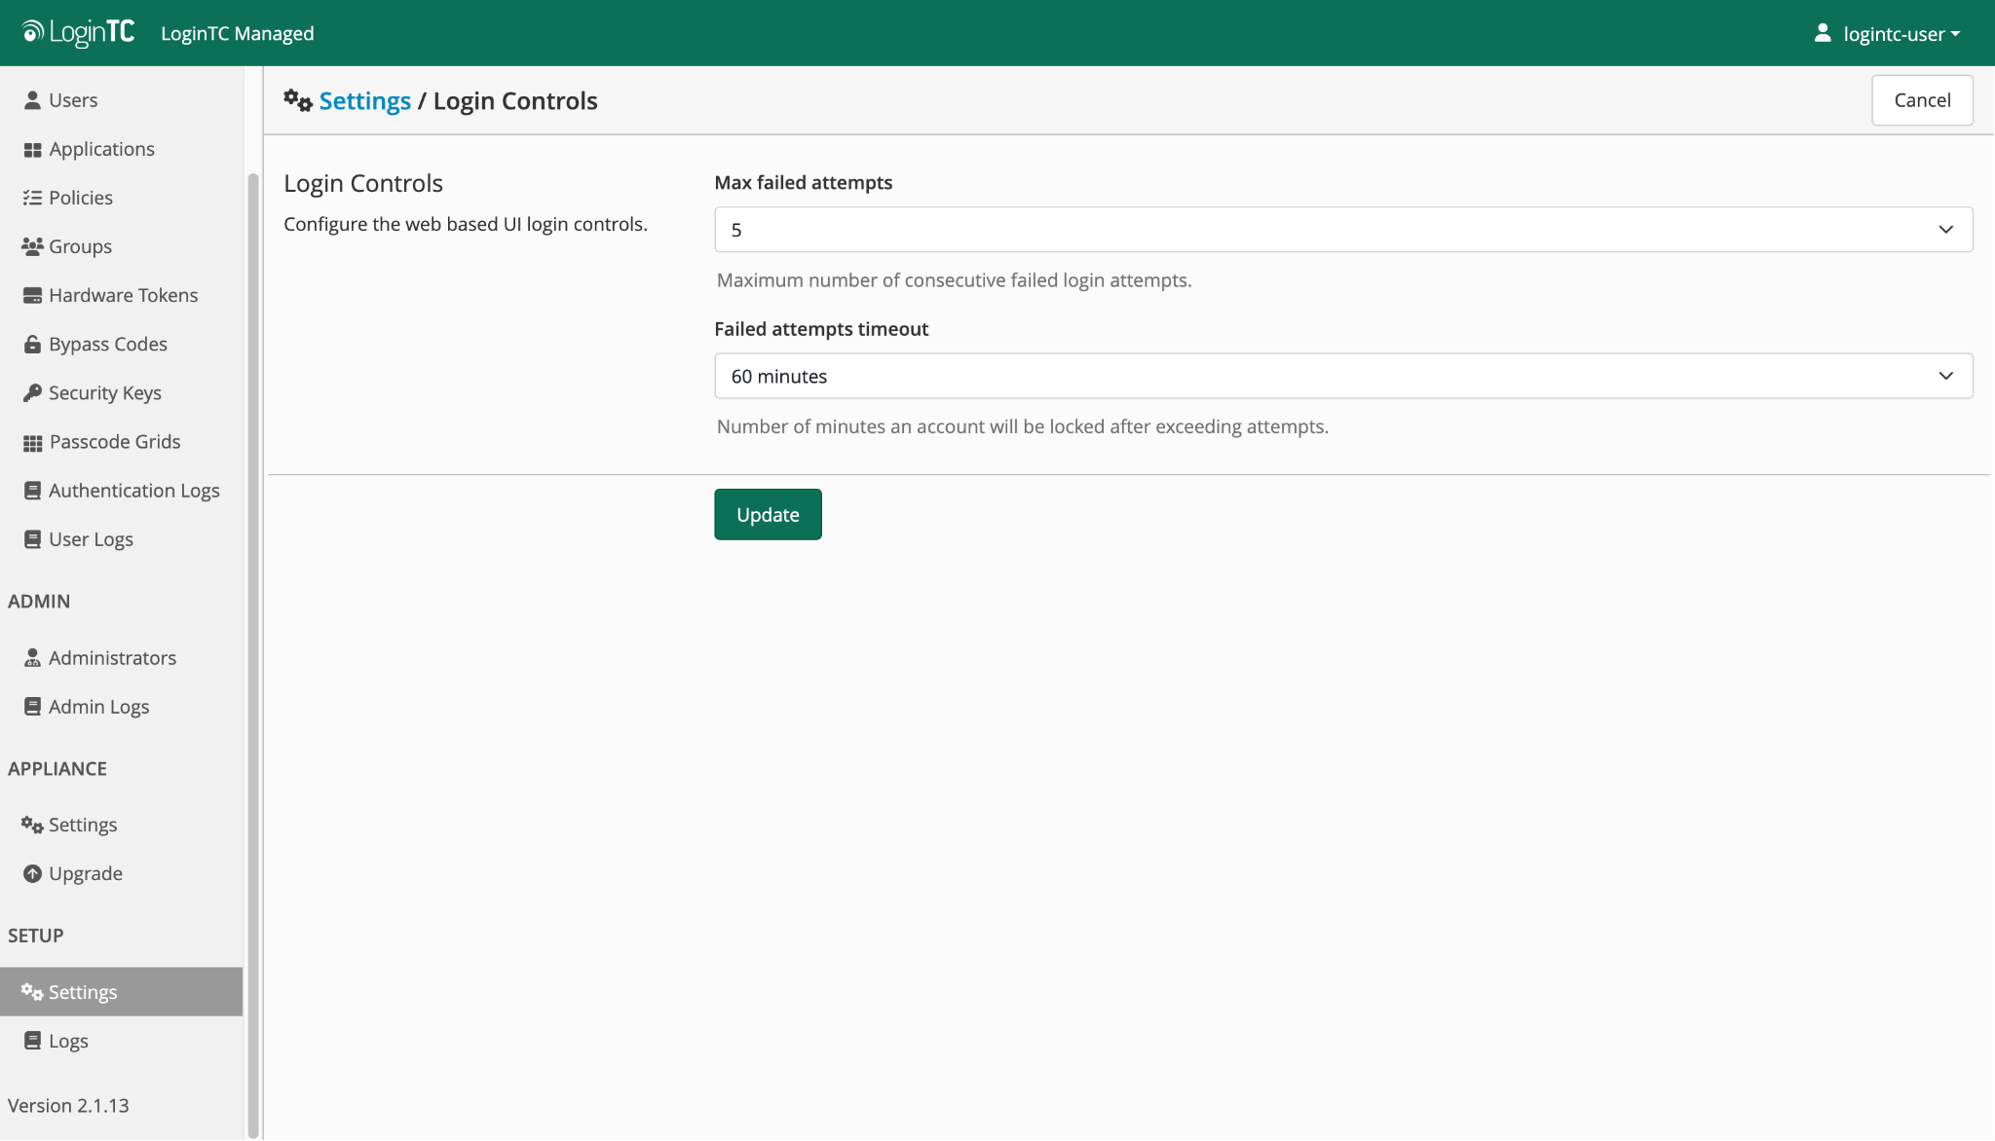1995x1141 pixels.
Task: Click the Hardware Tokens icon
Action: coord(32,295)
